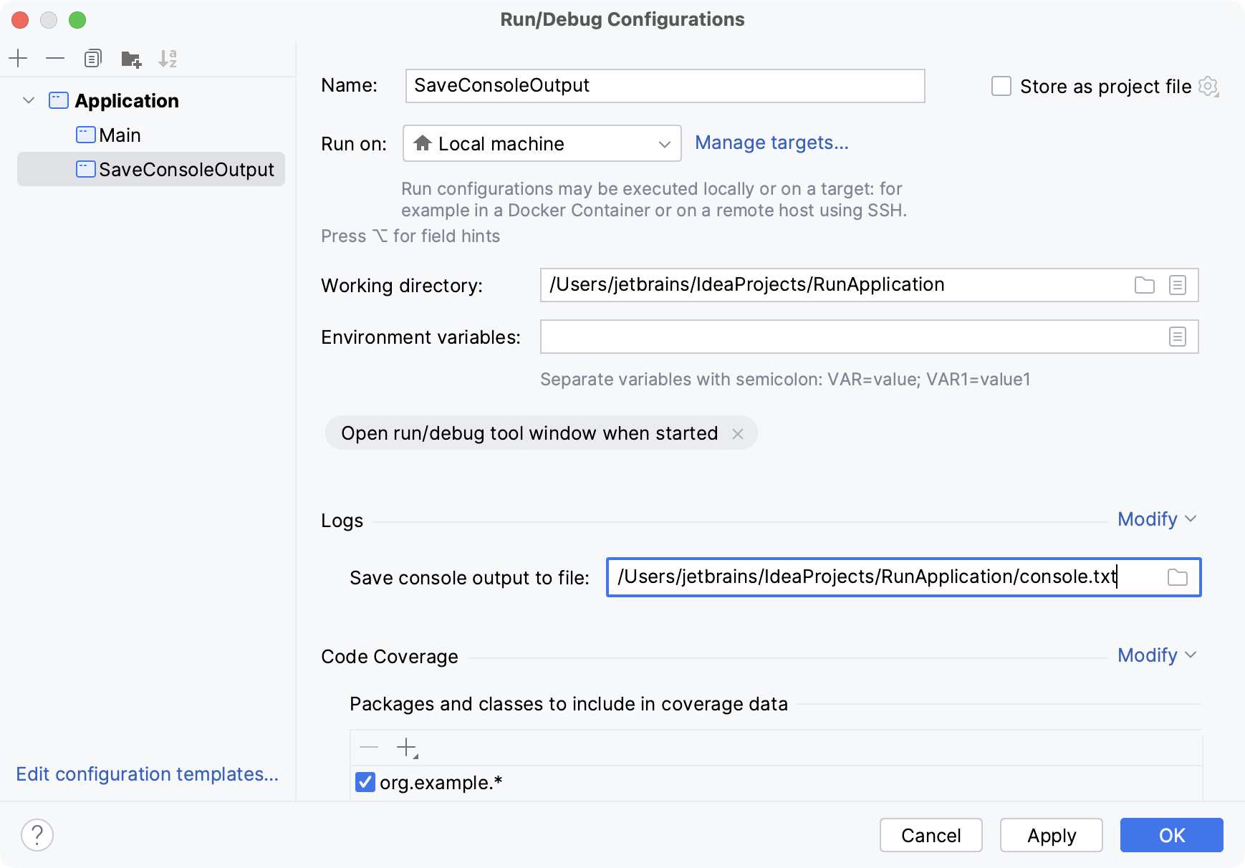Add a new configuration with plus icon

(x=18, y=58)
